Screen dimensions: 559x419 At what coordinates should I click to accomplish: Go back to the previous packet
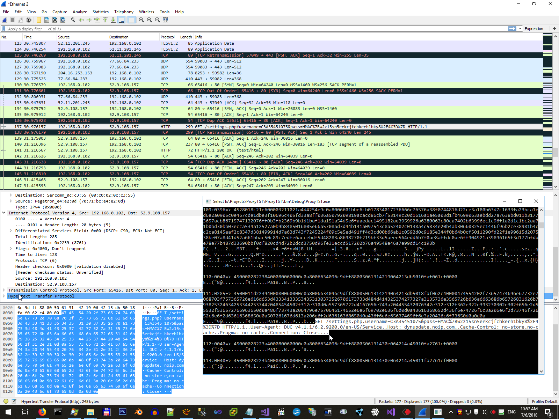coord(81,20)
